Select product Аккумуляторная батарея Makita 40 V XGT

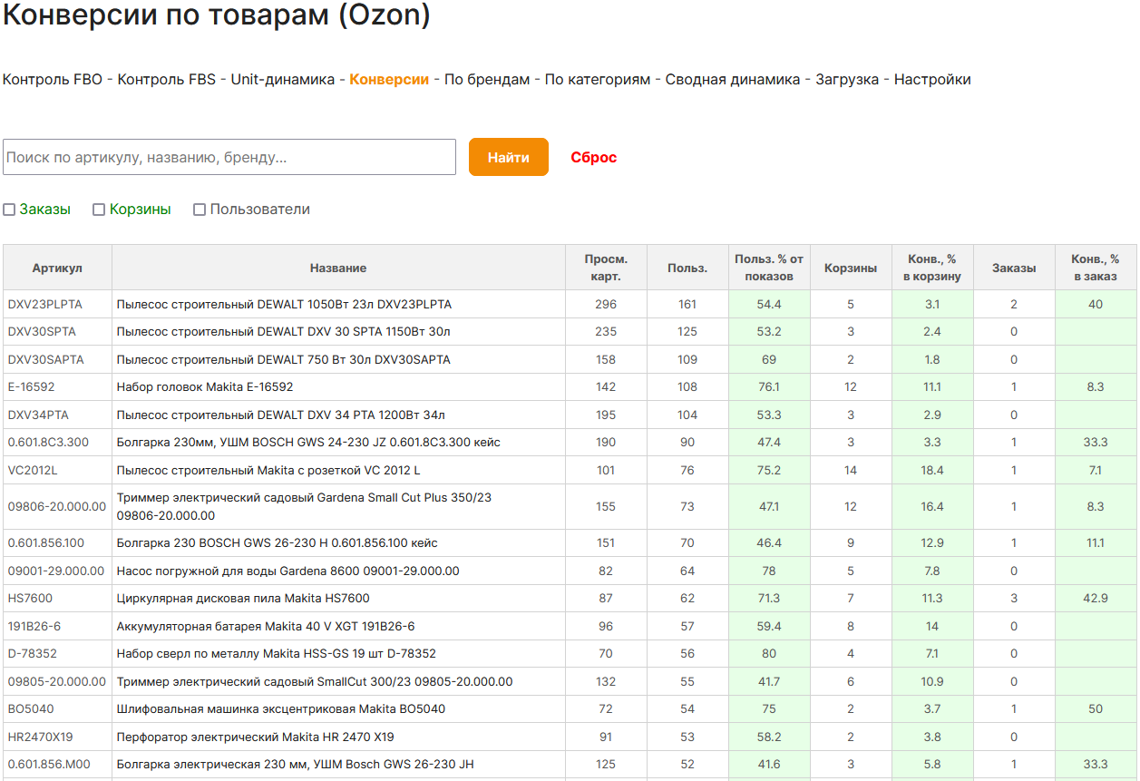pos(266,627)
